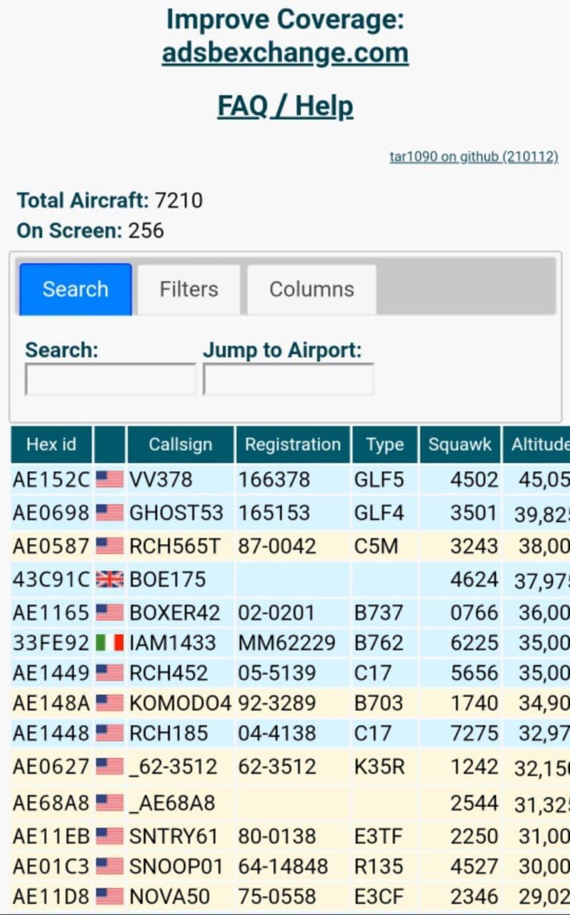This screenshot has height=915, width=570.
Task: Sort table by Callsign header
Action: coord(180,445)
